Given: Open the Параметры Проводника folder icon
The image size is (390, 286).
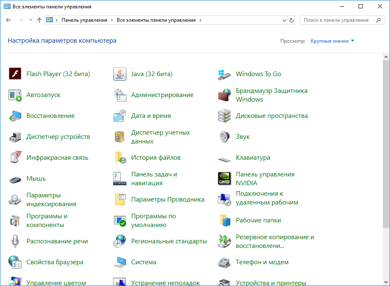Looking at the screenshot, I should point(120,199).
